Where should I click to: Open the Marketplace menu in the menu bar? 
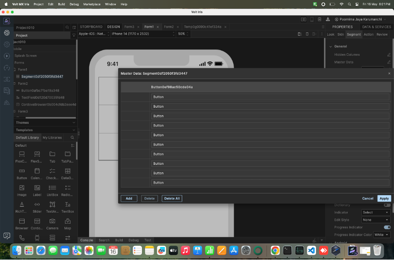coord(92,4)
